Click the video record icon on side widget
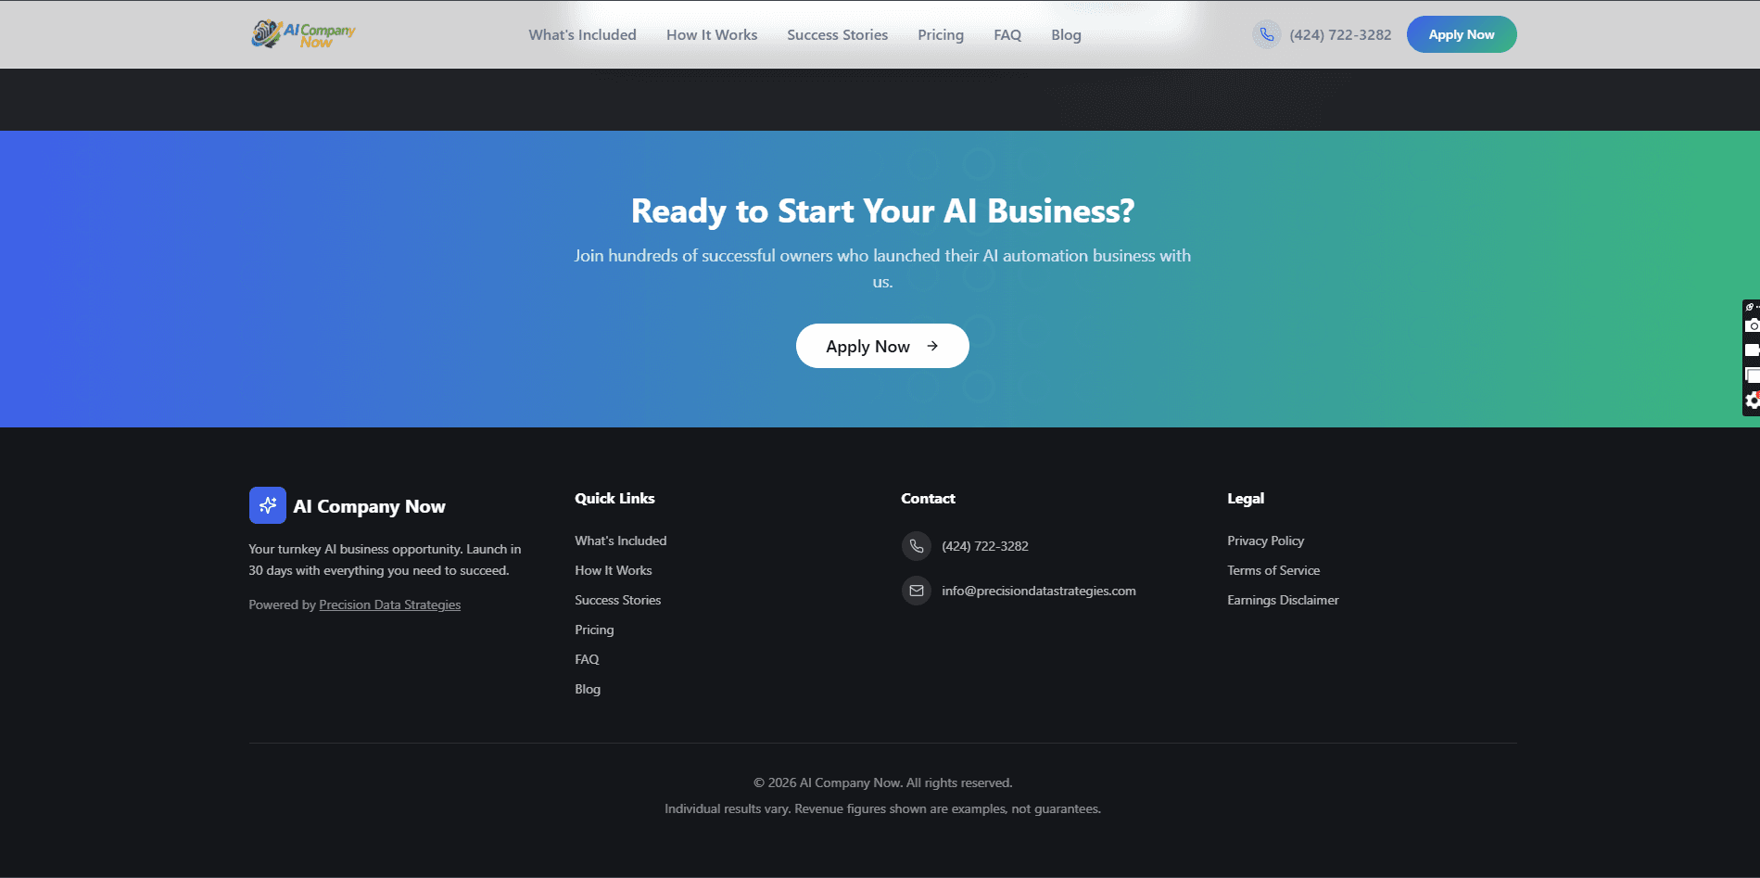This screenshot has height=878, width=1760. pos(1752,350)
